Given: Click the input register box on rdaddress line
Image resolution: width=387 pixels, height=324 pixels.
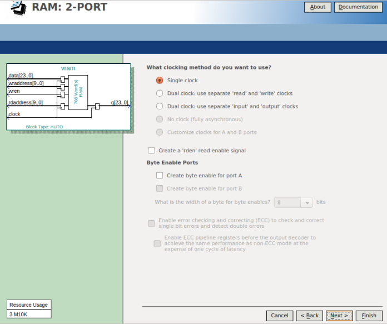Looking at the screenshot, I should (63, 106).
